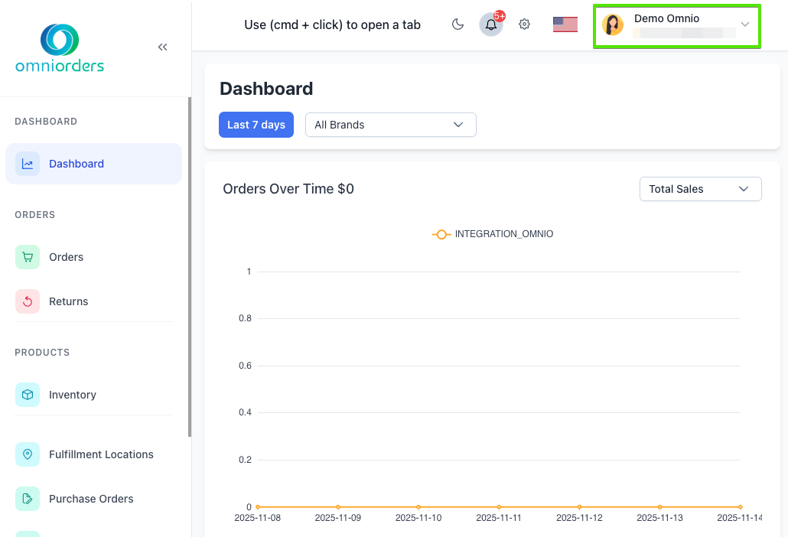Click Fulfillment Locations pin icon
The height and width of the screenshot is (537, 788).
28,454
